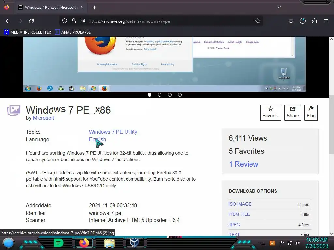Share this archive item

293,113
